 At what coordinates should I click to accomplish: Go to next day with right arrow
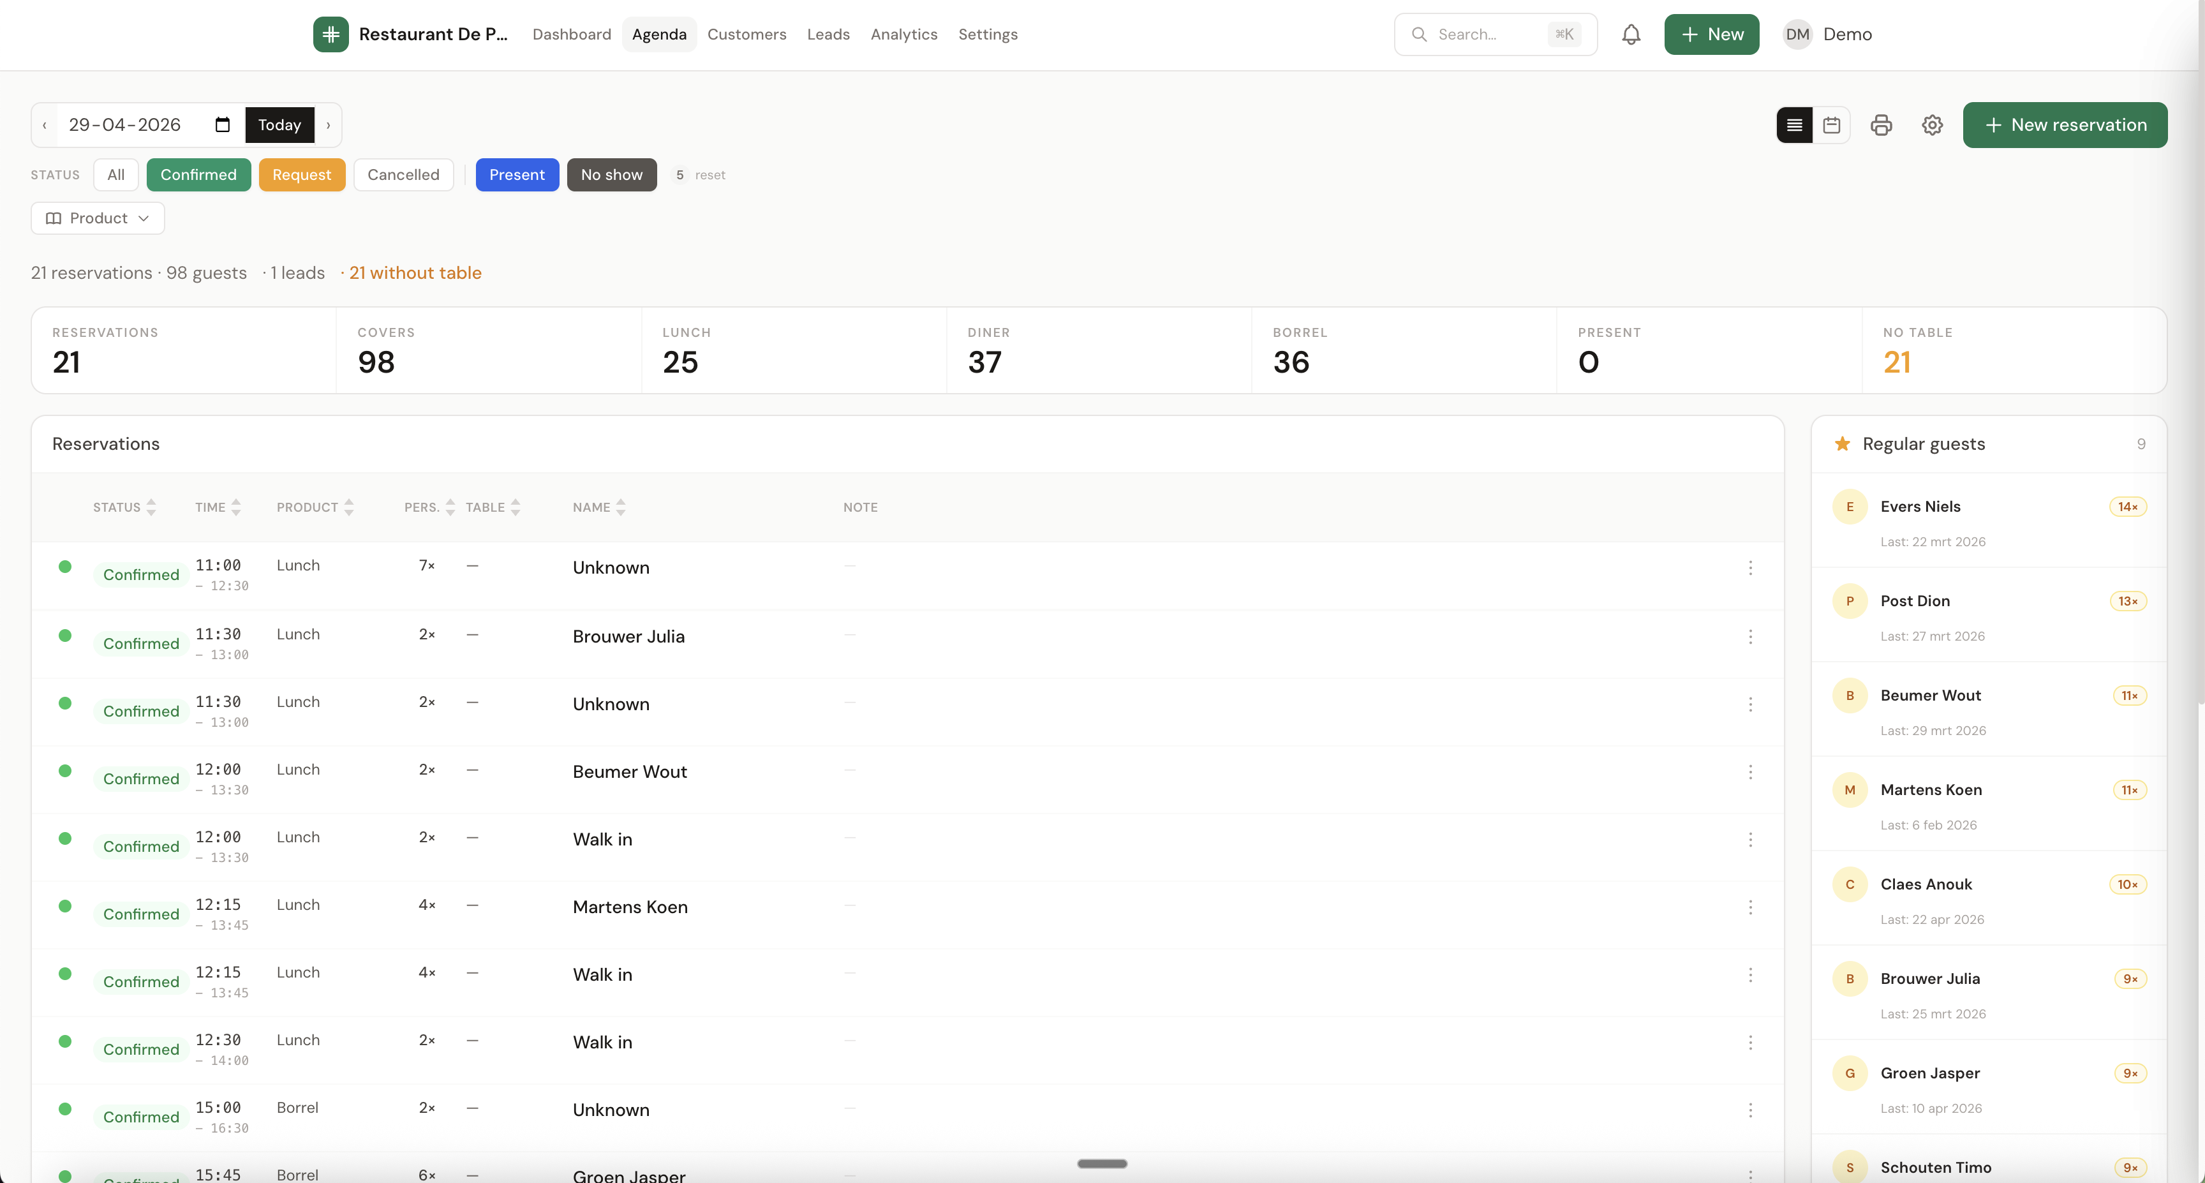tap(327, 125)
